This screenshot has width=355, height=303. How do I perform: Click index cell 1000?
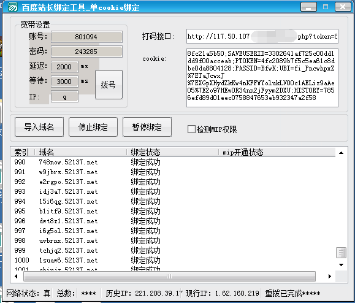[x=21, y=260]
